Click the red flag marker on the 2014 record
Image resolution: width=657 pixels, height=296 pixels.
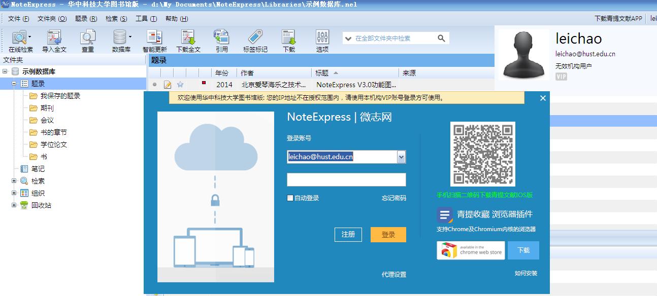tap(204, 83)
